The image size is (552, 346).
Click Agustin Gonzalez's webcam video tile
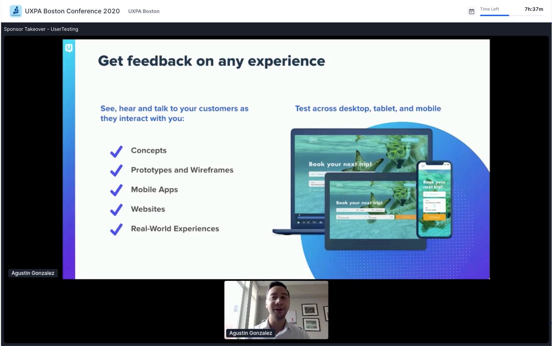coord(276,310)
